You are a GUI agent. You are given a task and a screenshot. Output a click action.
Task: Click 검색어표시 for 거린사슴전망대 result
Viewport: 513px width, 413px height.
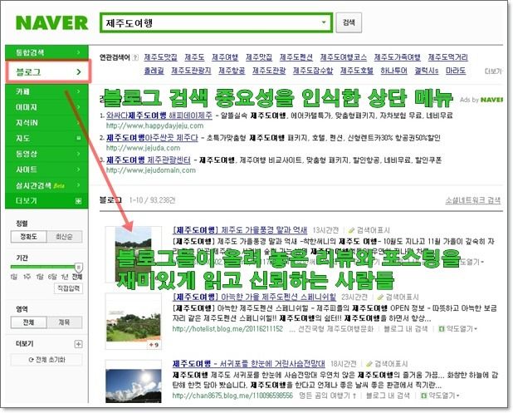(387, 363)
